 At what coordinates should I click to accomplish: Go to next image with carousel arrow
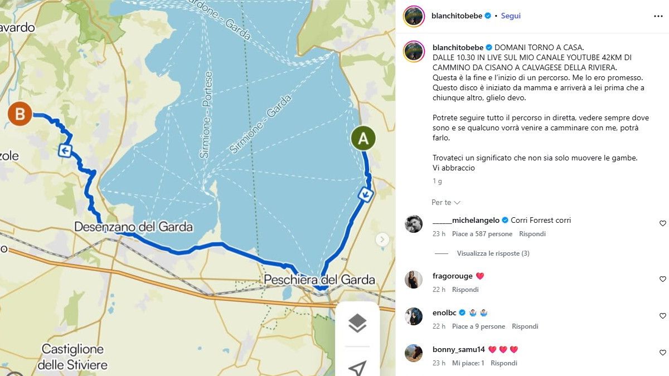382,240
